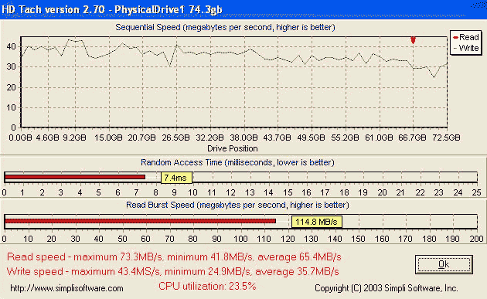Open the simplisoftware.com web address

click(x=66, y=288)
